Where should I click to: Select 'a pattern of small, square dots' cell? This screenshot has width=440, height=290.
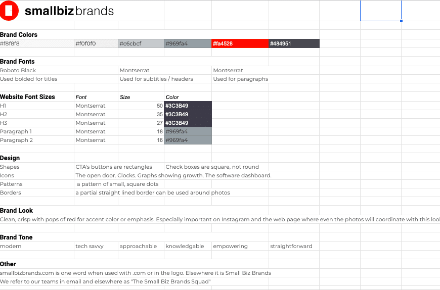(x=119, y=184)
